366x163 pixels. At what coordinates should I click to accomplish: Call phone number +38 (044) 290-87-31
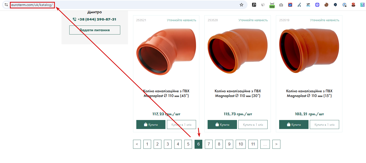97,19
